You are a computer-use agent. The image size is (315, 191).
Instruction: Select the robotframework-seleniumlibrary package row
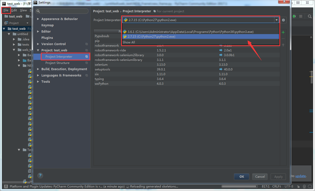(187, 60)
